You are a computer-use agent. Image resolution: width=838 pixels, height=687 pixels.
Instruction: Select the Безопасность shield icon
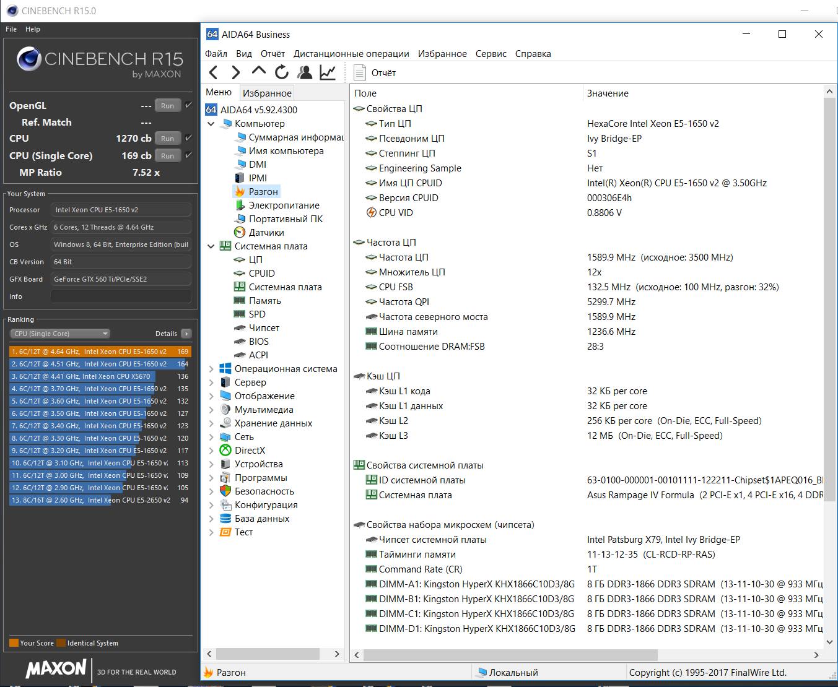(225, 491)
